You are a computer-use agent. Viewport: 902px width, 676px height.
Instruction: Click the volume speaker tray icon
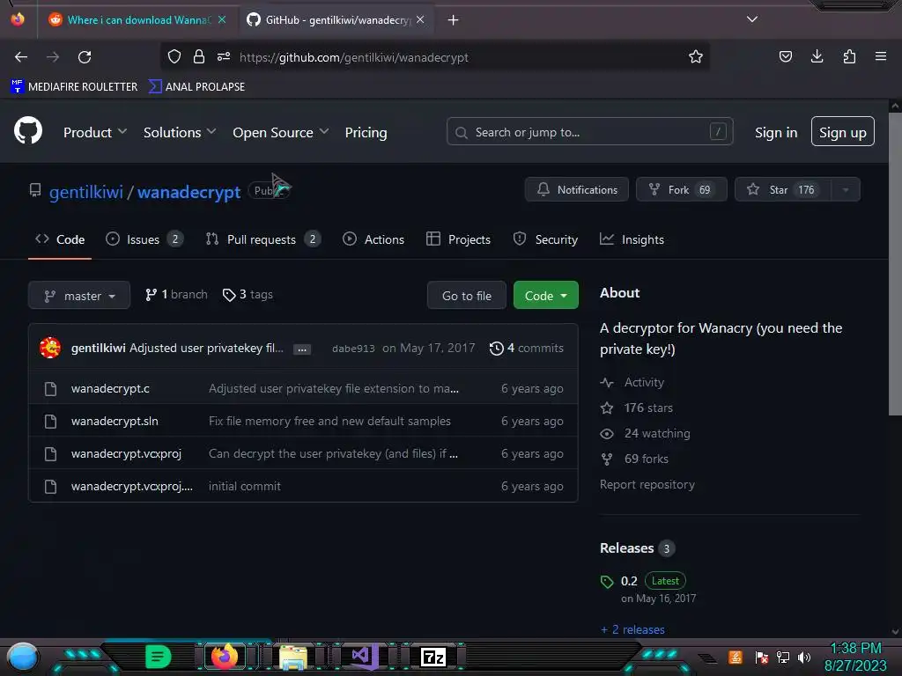804,657
